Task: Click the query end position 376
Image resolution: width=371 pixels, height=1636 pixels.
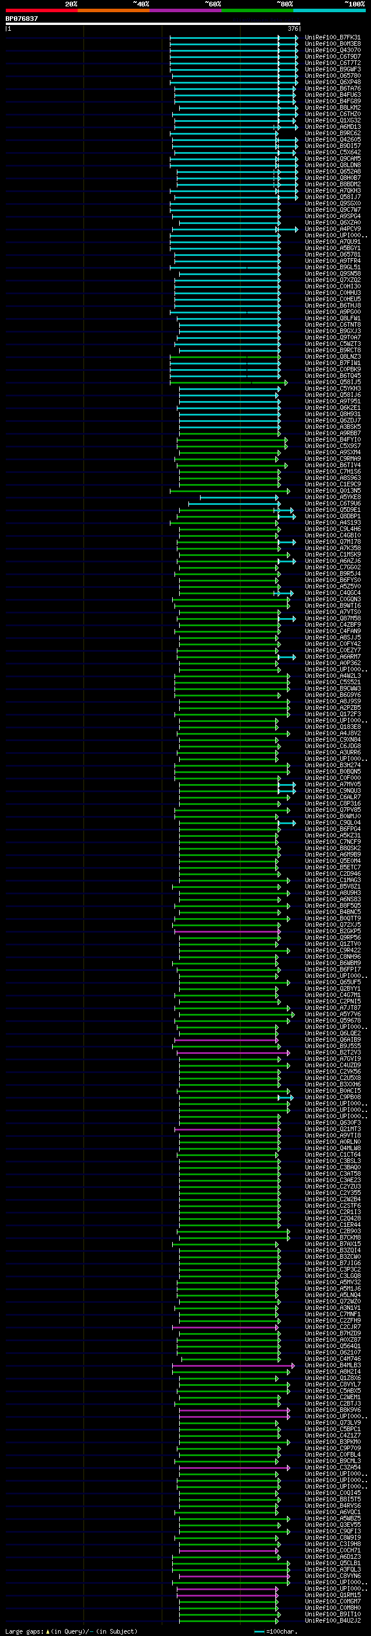Action: (292, 28)
